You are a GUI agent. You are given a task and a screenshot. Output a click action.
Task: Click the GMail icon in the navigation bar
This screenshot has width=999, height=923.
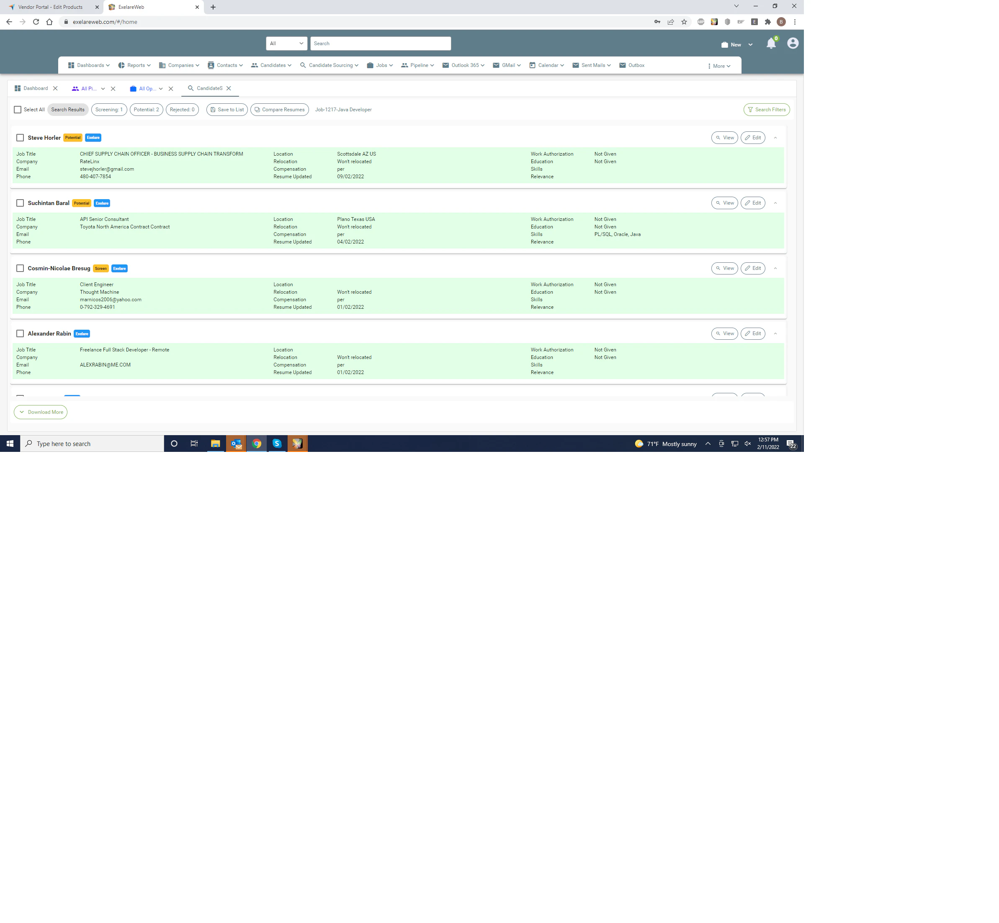[x=496, y=65]
